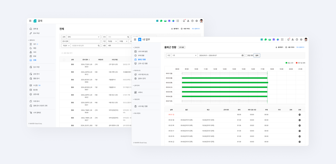Click green attendance bar for 09.03
The width and height of the screenshot is (336, 164).
pyautogui.click(x=225, y=83)
